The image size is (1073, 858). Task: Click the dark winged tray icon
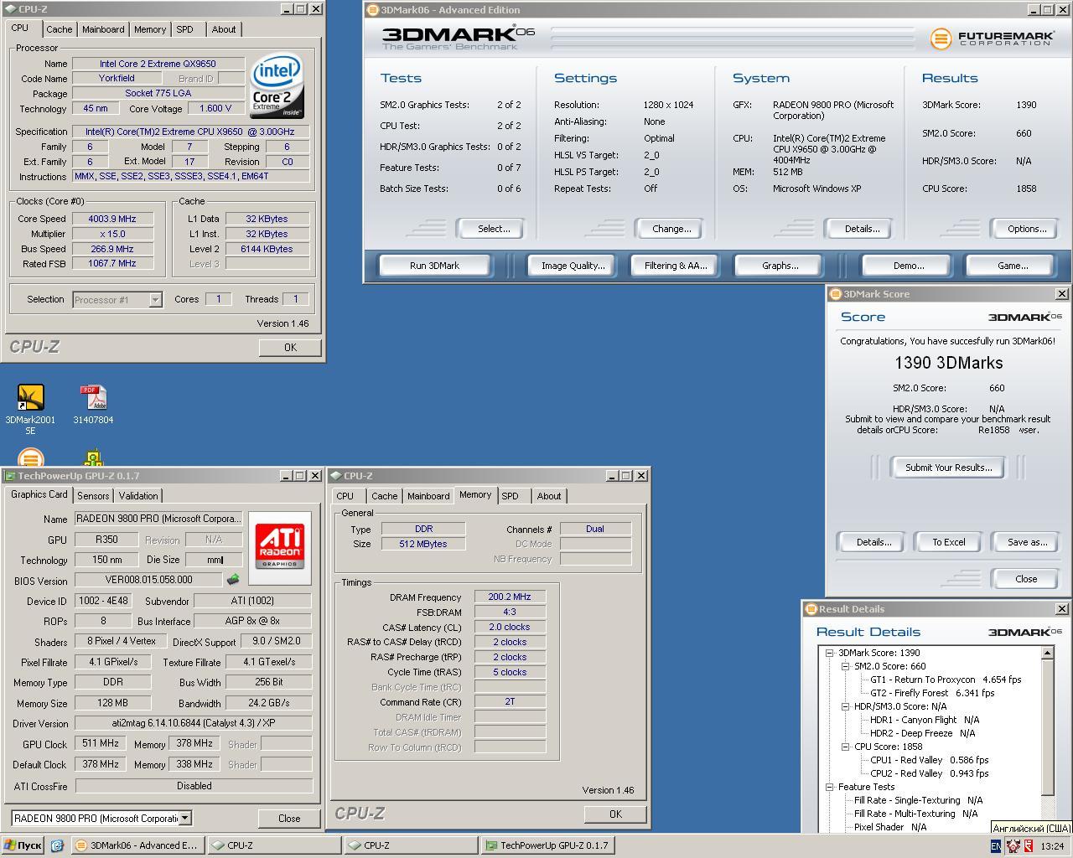coord(1013,846)
